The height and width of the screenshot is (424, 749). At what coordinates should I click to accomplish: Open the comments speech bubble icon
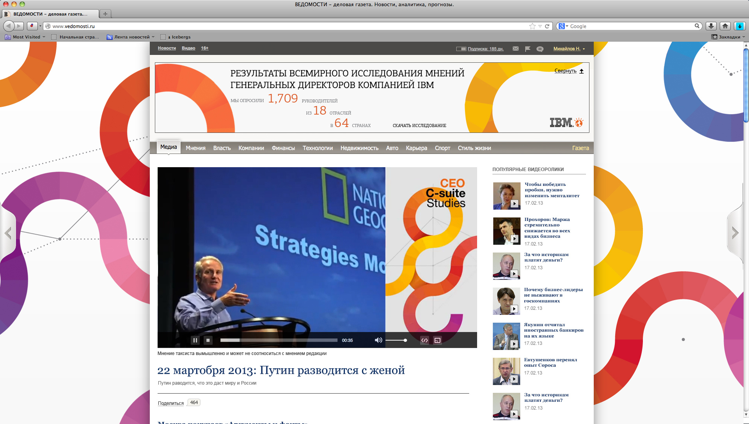[540, 49]
